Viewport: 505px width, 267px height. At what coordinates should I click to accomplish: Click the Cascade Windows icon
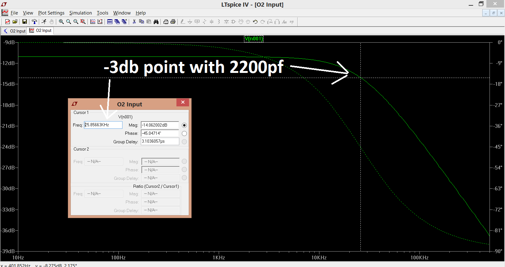point(117,21)
